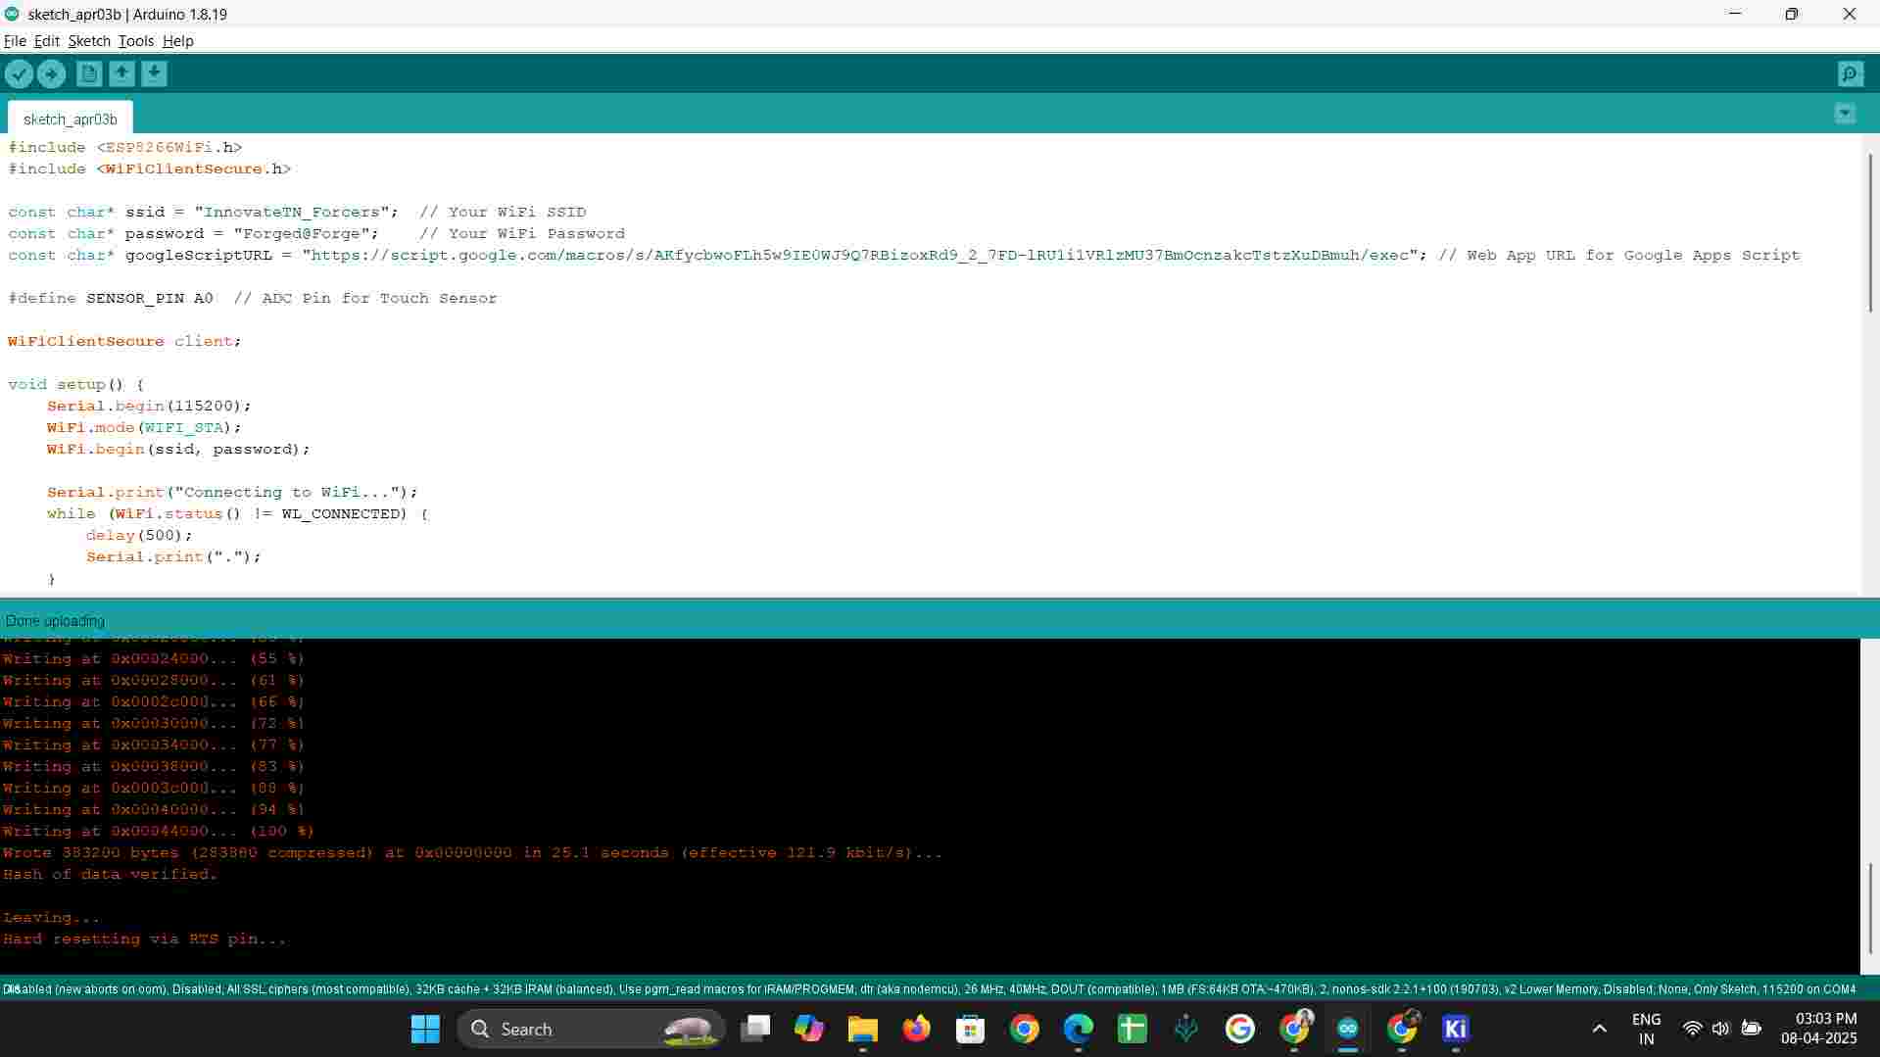Click the '#define SENSOR_PIN A0' line
Viewport: 1880px width, 1057px height.
point(253,298)
